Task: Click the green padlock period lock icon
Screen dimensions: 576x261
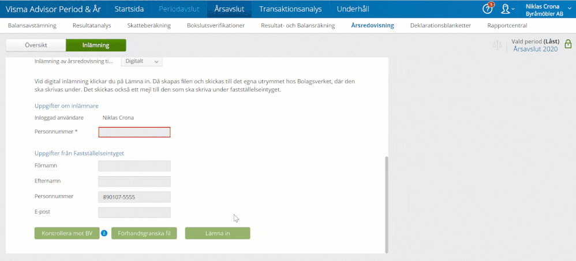Action: tap(568, 44)
